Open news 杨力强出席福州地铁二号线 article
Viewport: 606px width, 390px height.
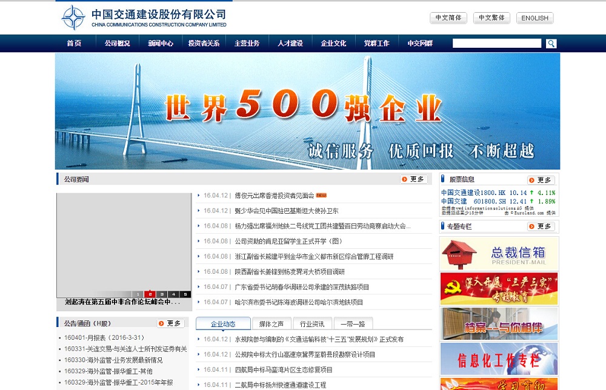click(x=322, y=226)
